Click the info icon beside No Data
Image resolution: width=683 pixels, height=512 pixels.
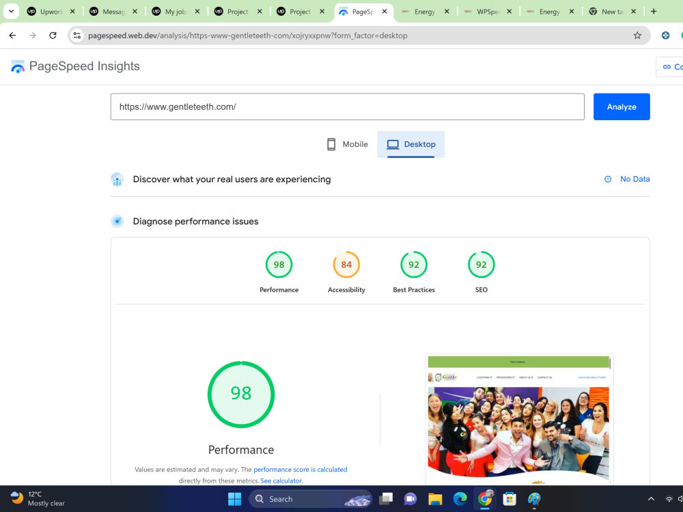pos(608,179)
